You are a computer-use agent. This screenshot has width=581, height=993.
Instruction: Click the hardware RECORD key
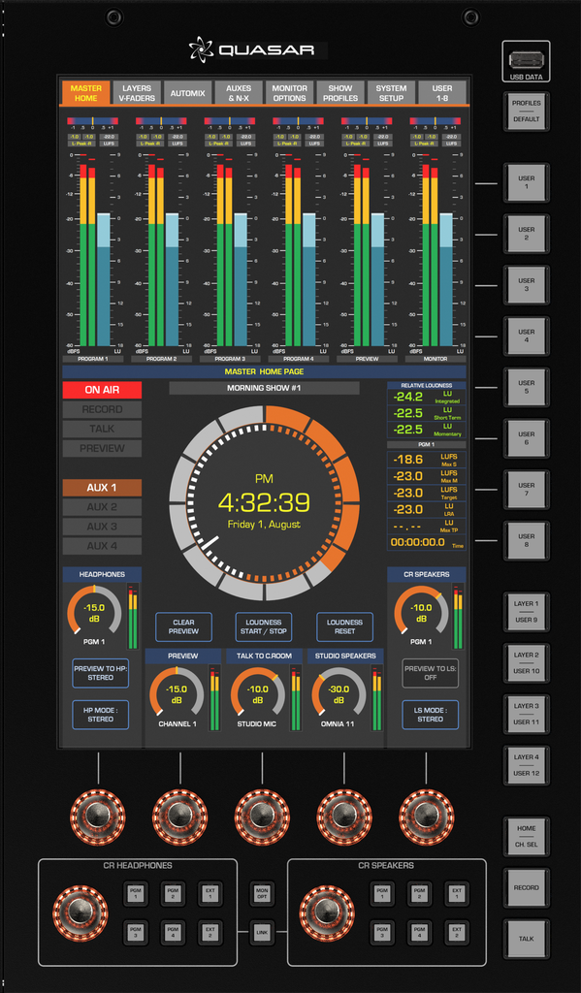pos(526,888)
